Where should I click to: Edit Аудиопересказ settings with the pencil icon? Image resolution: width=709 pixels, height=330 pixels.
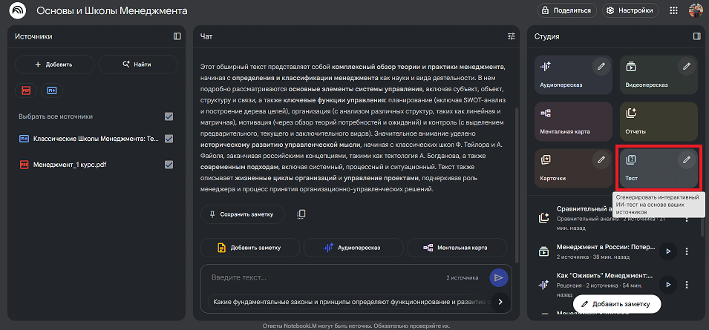pos(600,67)
